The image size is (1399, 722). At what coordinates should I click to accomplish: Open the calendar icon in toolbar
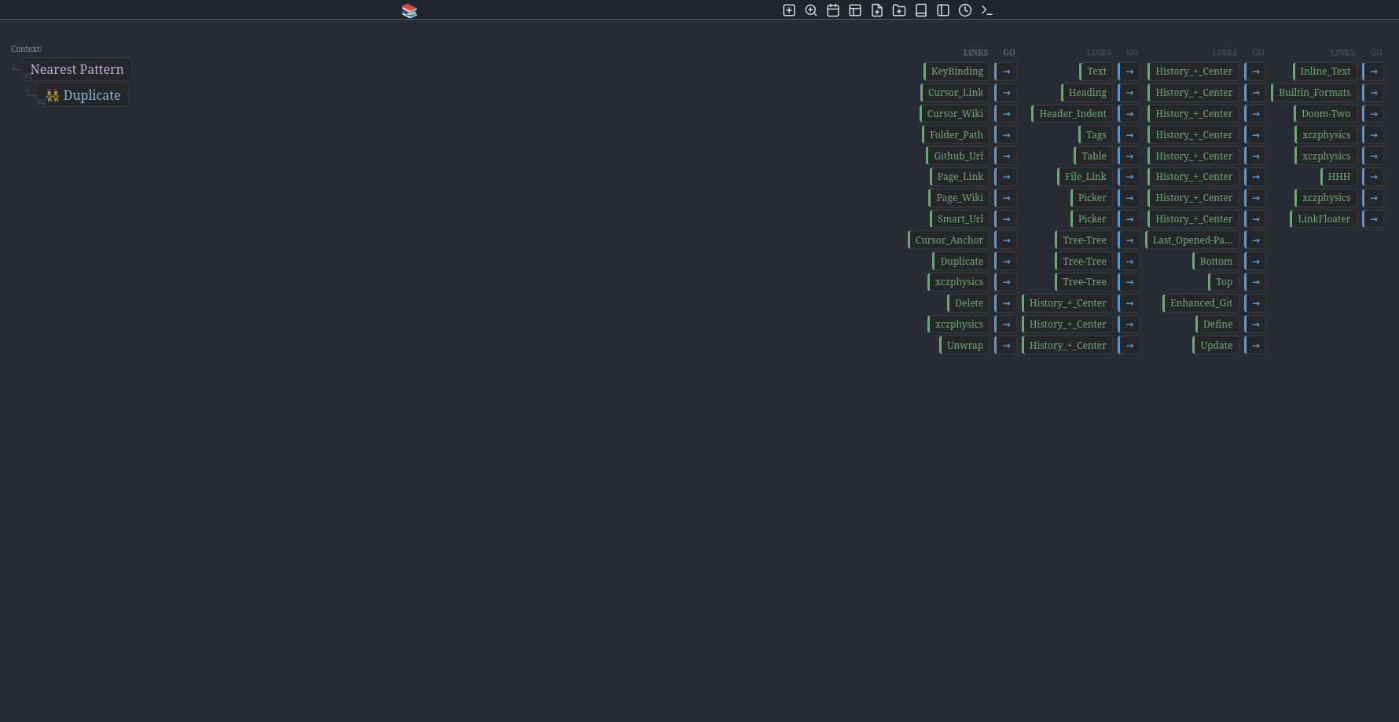pyautogui.click(x=833, y=10)
